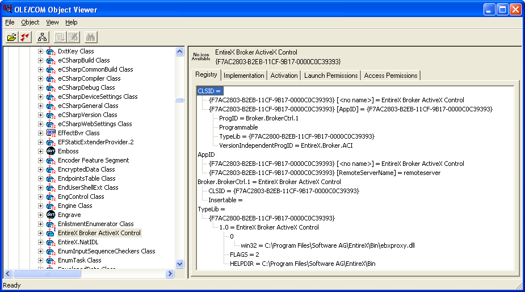Screen dimensions: 525x292
Task: Click the class icon beside EntireX.NatIDL
Action: [51, 242]
